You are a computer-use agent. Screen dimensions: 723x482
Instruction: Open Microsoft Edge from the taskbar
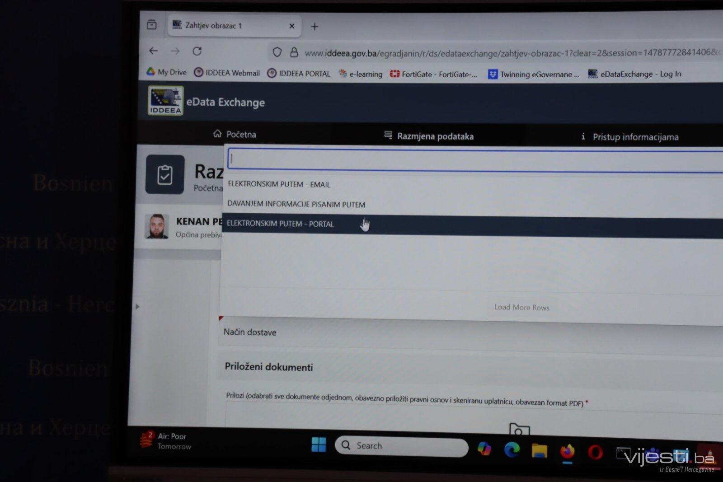[512, 449]
